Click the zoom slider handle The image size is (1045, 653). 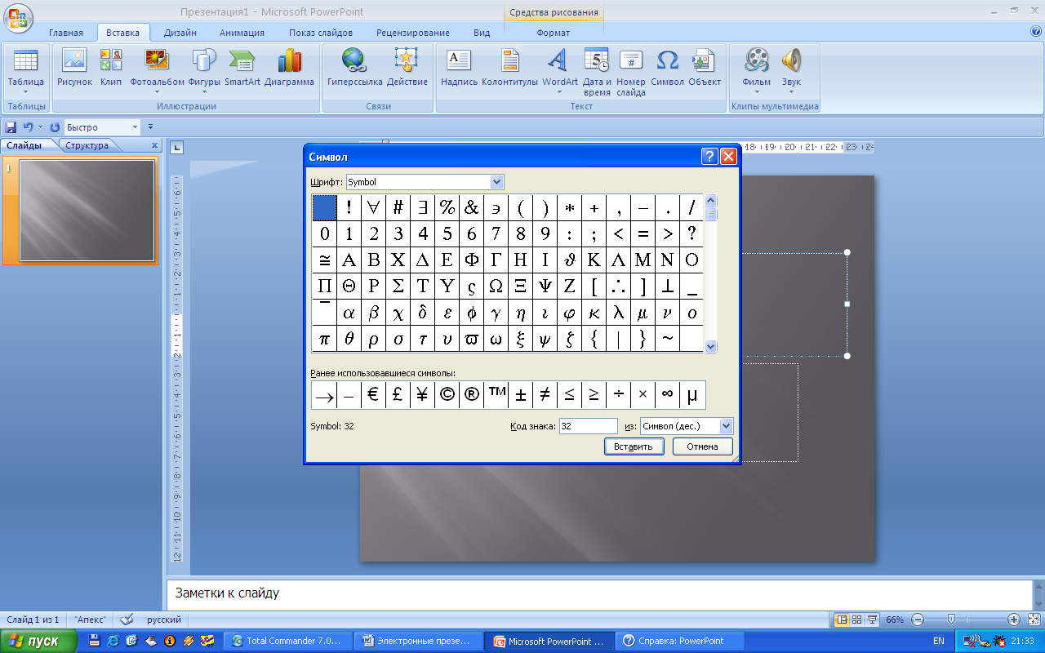(x=952, y=620)
